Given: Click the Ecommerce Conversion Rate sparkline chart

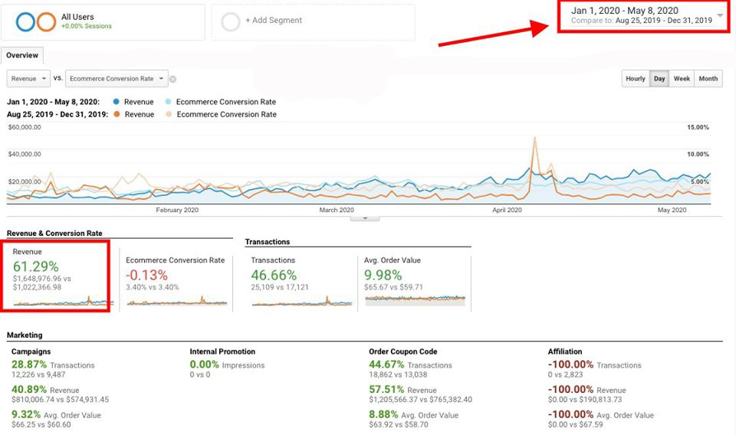Looking at the screenshot, I should (177, 301).
